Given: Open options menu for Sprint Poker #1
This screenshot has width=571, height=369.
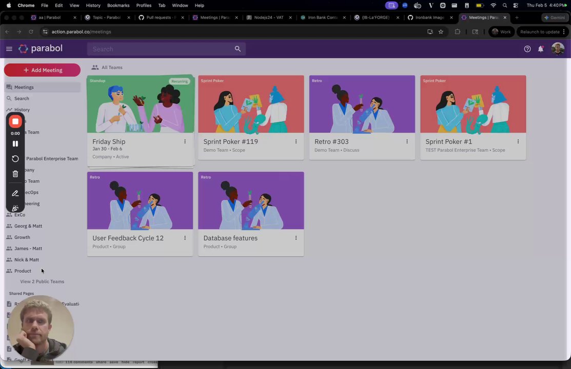Looking at the screenshot, I should tap(518, 141).
